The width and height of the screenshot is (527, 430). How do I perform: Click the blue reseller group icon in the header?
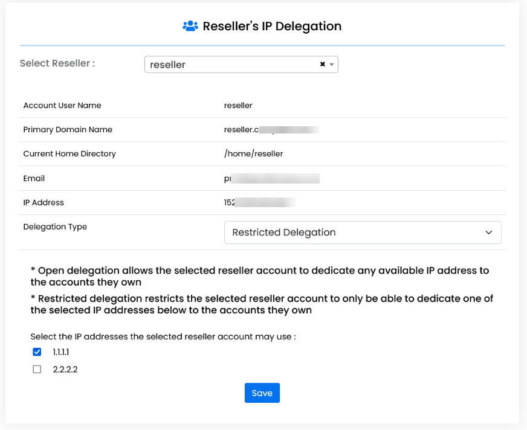pyautogui.click(x=190, y=25)
